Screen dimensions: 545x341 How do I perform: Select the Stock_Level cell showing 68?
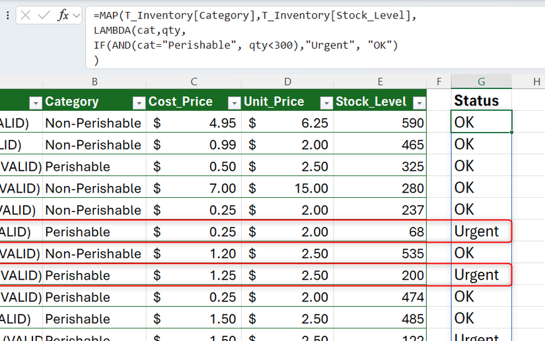380,232
